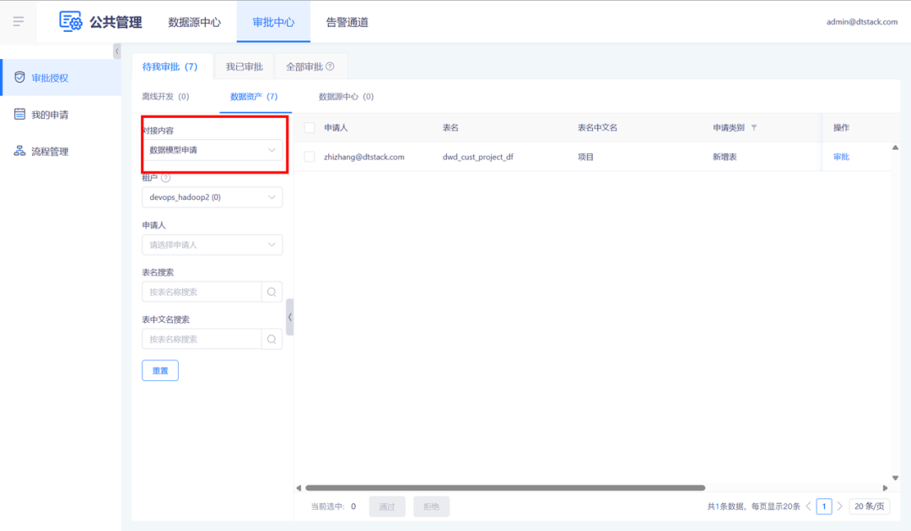Check the row checkbox for zhizhang@dtstack.com
The height and width of the screenshot is (531, 911).
(311, 157)
